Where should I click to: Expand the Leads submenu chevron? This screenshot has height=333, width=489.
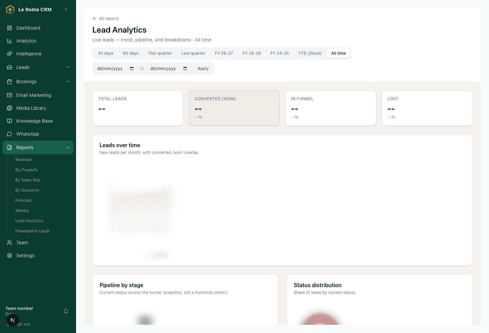tap(68, 67)
